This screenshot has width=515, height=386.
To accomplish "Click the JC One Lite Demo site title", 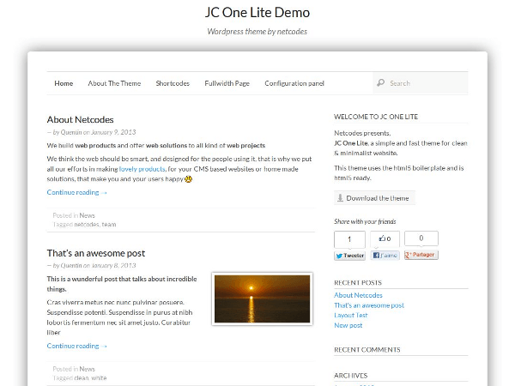I will coord(257,13).
